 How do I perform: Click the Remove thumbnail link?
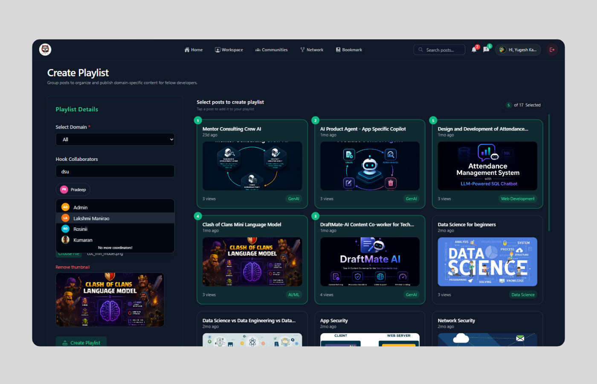pos(72,267)
